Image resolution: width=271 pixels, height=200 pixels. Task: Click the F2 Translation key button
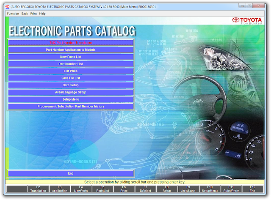click(38, 189)
